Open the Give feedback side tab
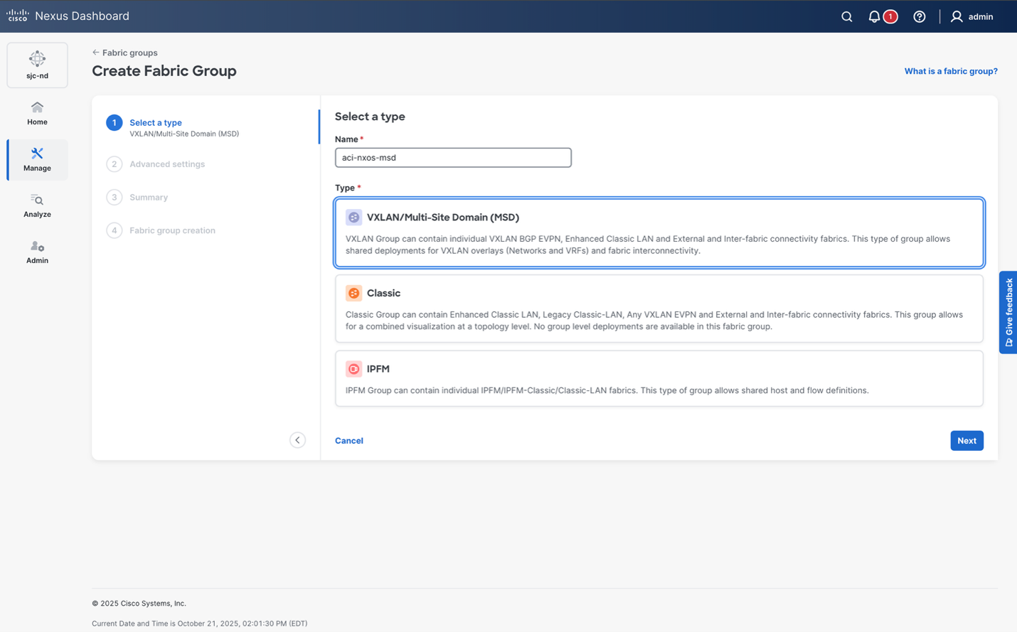Viewport: 1017px width, 632px height. tap(1008, 312)
